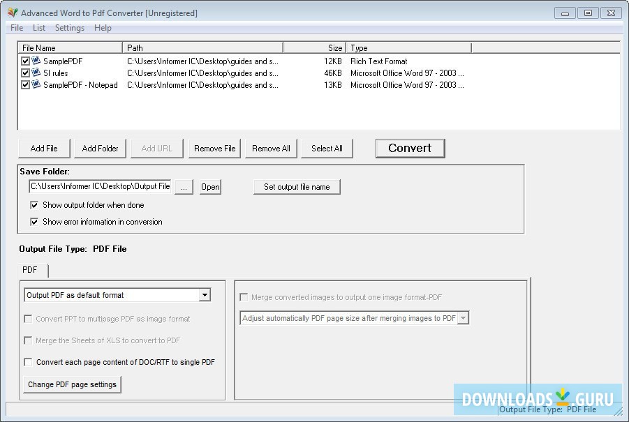Select the SamplePDF file name

(x=63, y=61)
